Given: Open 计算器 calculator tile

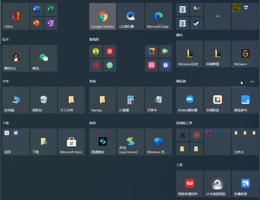Looking at the screenshot, I should pos(130,100).
